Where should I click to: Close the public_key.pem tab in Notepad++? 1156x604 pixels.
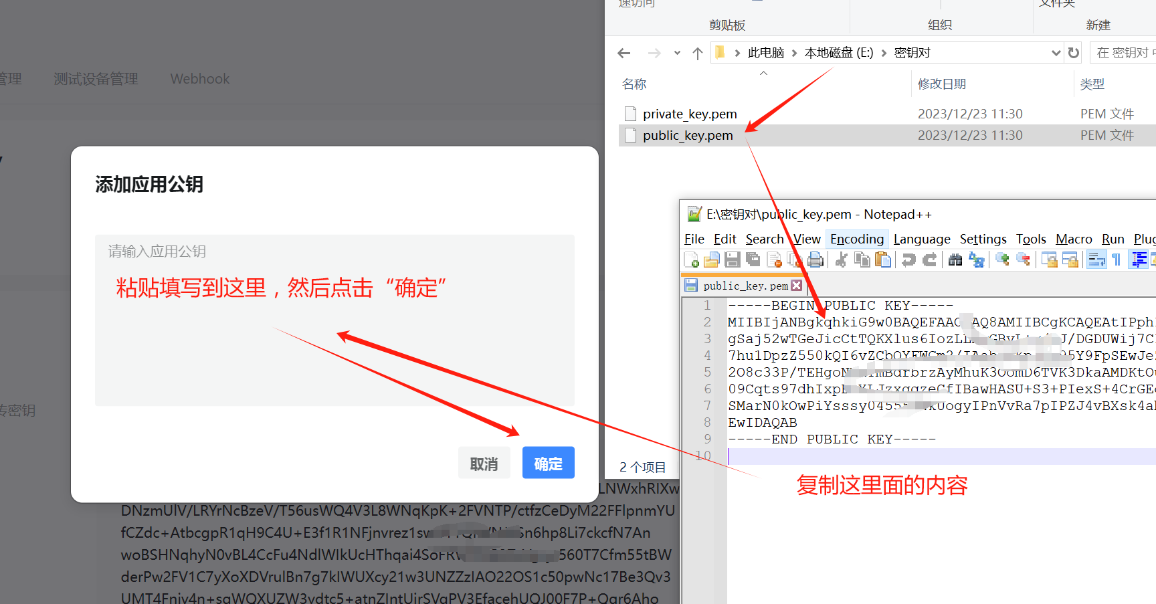point(796,286)
